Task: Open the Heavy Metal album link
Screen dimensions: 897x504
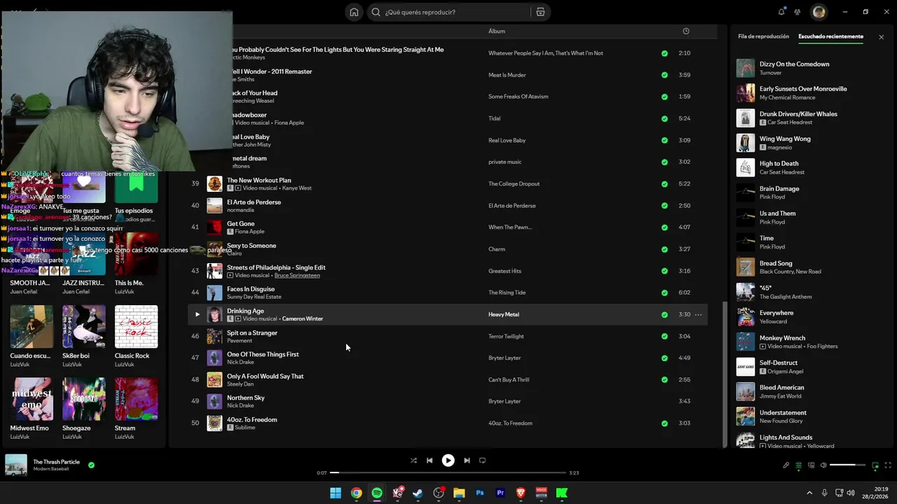Action: click(x=503, y=314)
